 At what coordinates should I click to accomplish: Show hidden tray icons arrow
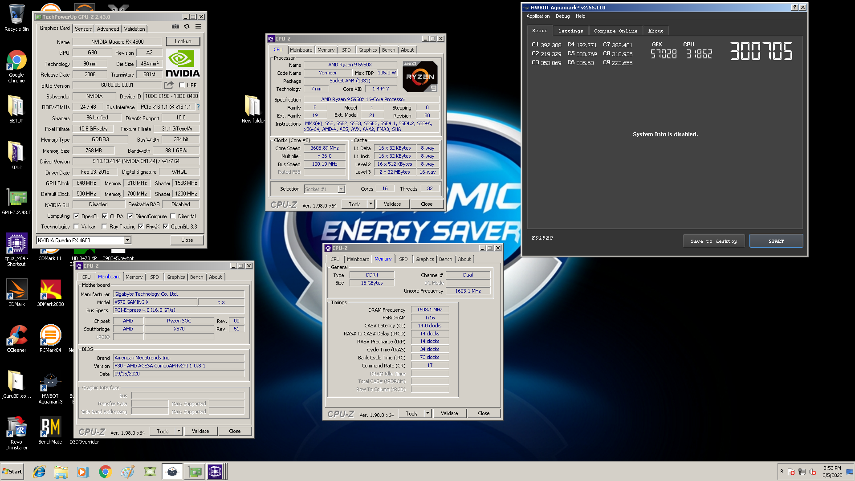click(x=782, y=471)
